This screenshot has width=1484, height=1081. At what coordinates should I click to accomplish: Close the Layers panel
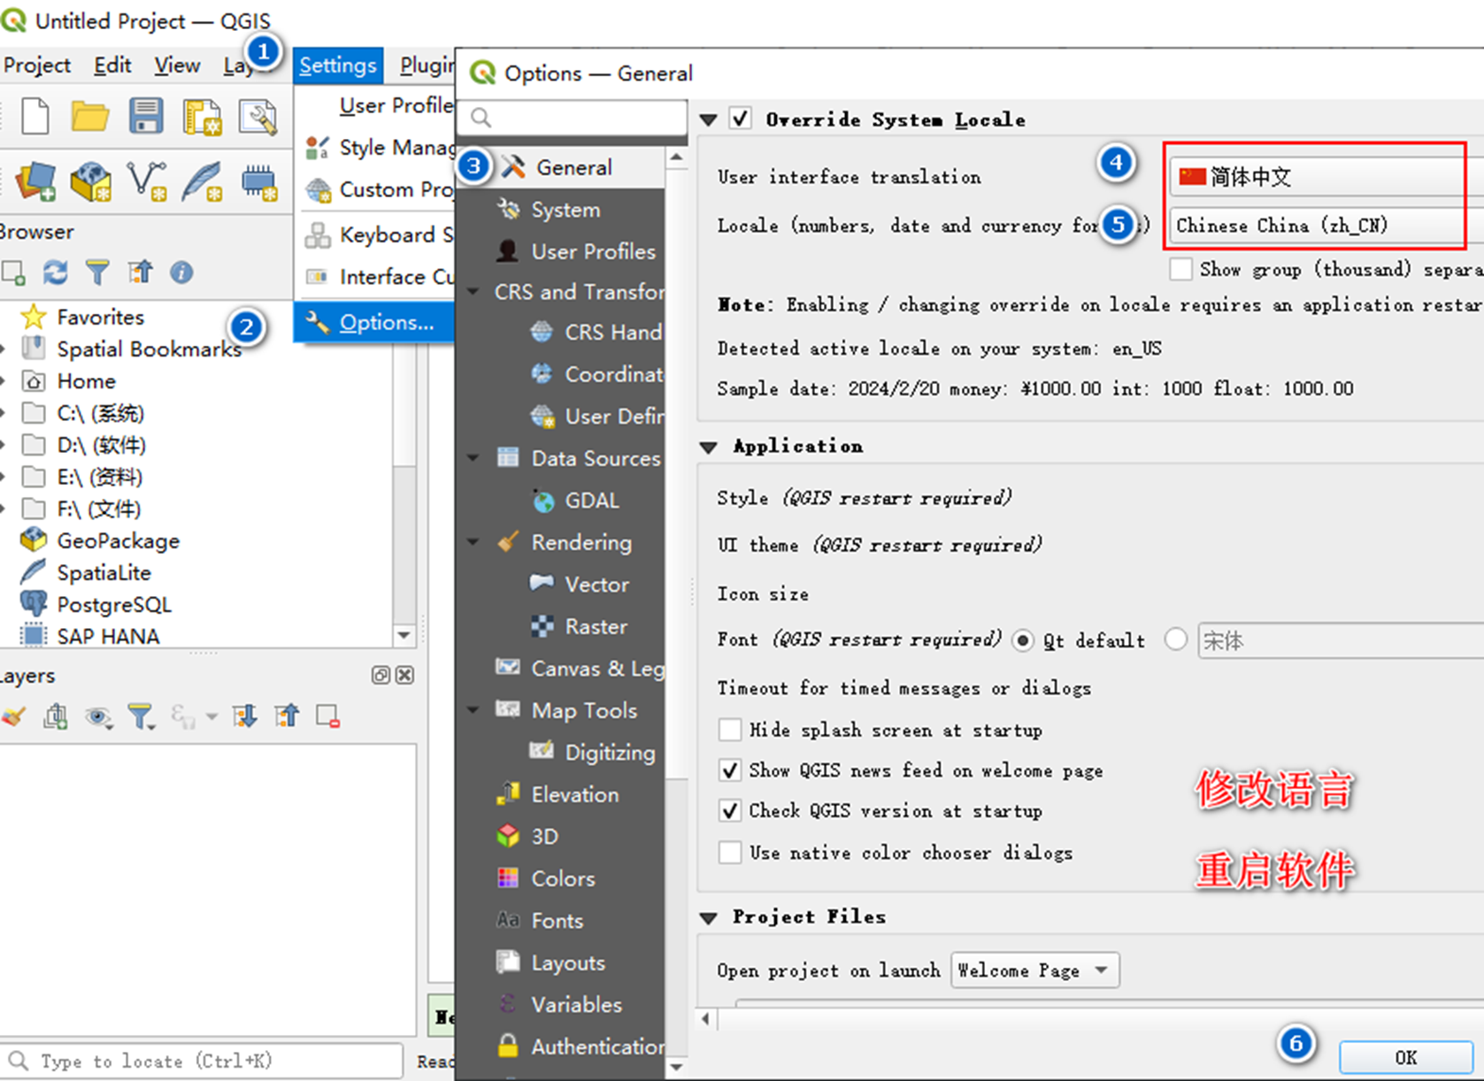[x=404, y=676]
